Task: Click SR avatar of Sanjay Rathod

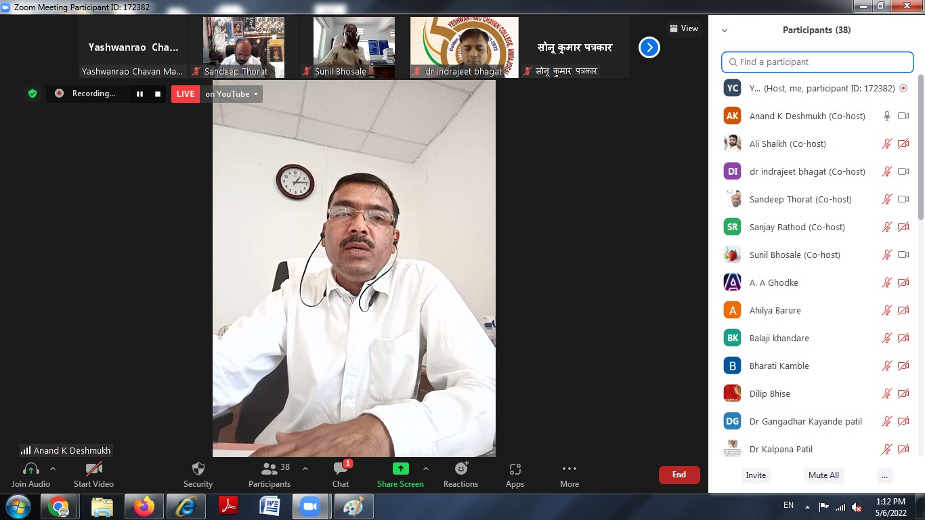Action: point(732,227)
